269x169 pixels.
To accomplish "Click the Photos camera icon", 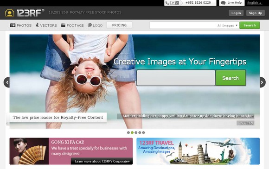I will 13,25.
